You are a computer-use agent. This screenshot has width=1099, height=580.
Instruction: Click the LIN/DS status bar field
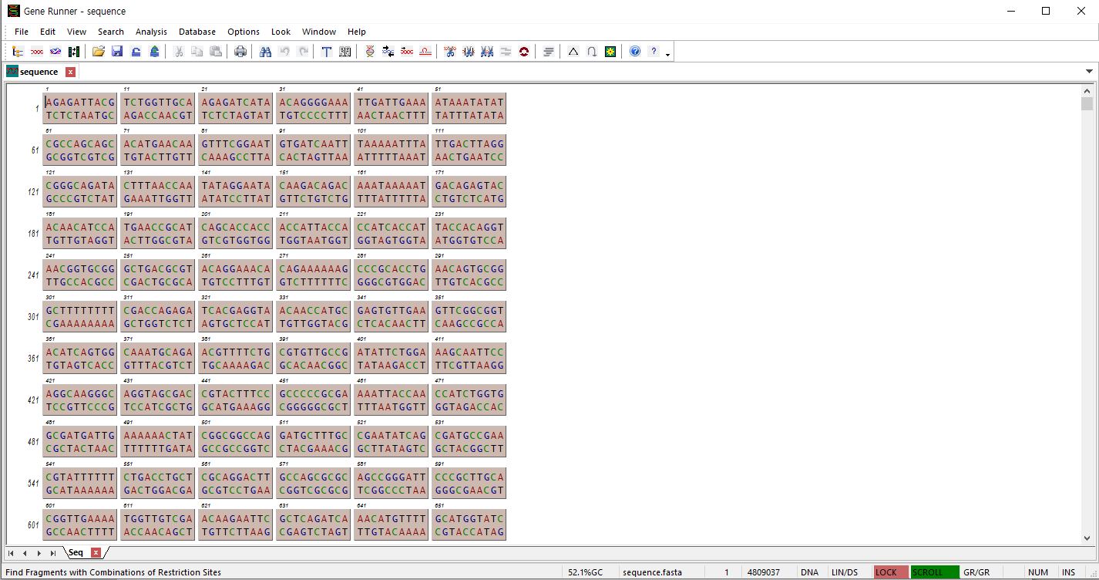coord(845,572)
